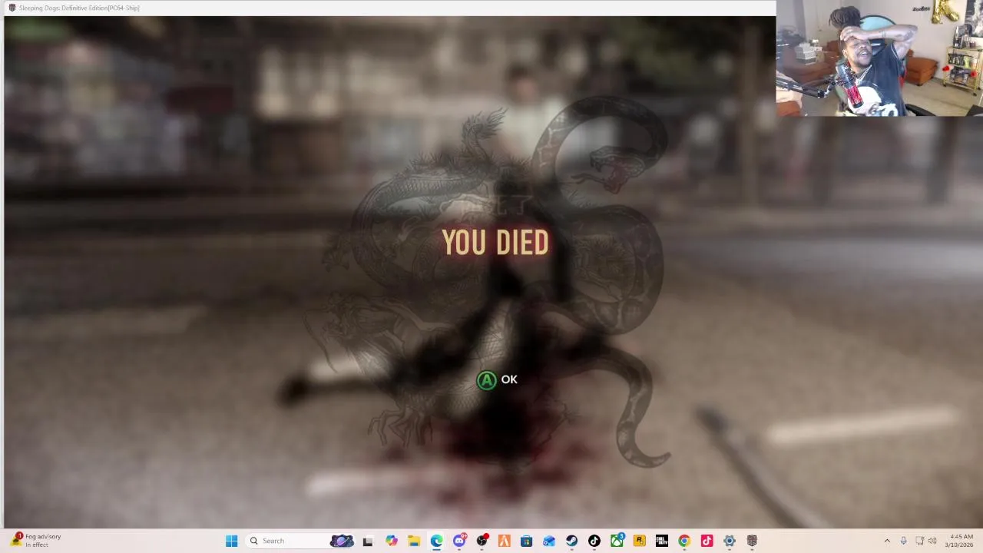The height and width of the screenshot is (553, 983).
Task: Open the Windows Start menu
Action: [231, 541]
